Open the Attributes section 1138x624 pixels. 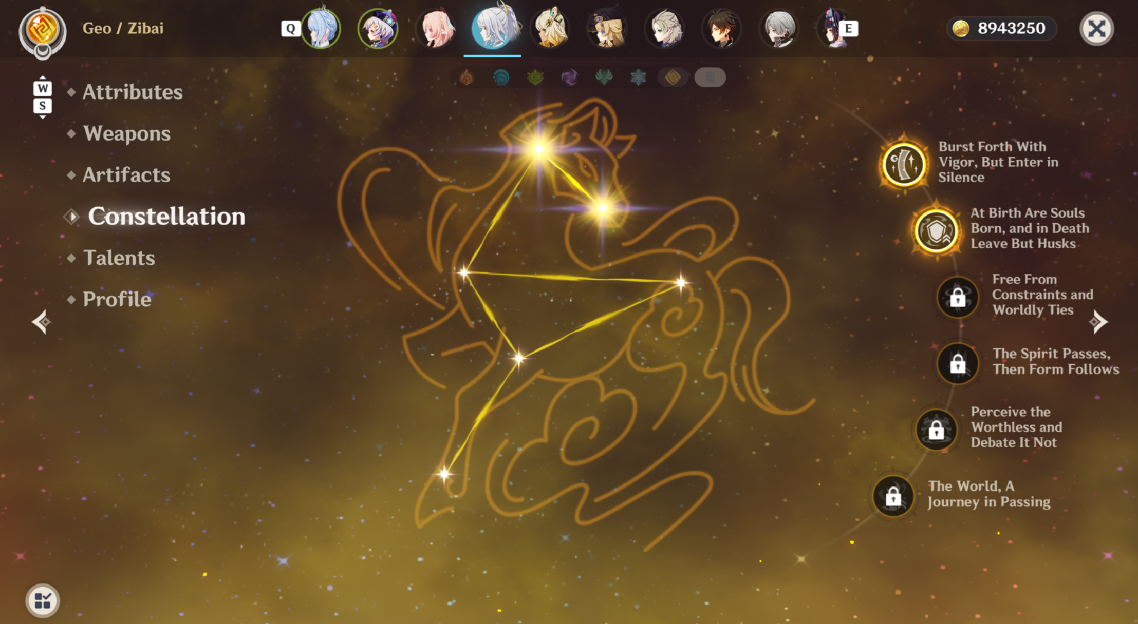[133, 92]
